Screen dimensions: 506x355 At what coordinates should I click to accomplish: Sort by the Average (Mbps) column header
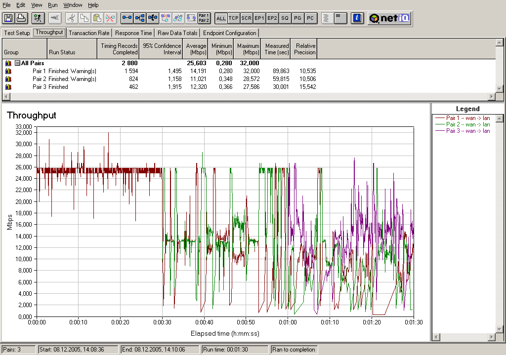(196, 49)
